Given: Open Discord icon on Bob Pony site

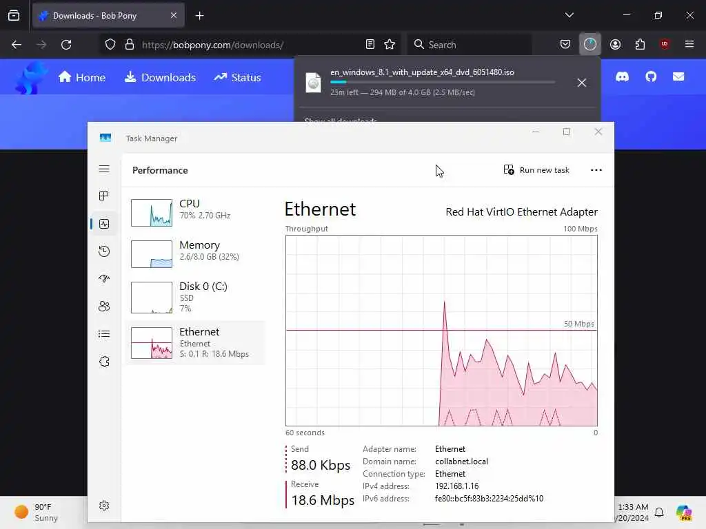Looking at the screenshot, I should (623, 77).
